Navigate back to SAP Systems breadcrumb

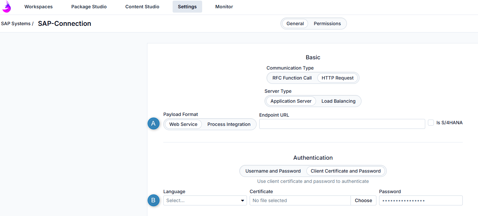(16, 24)
